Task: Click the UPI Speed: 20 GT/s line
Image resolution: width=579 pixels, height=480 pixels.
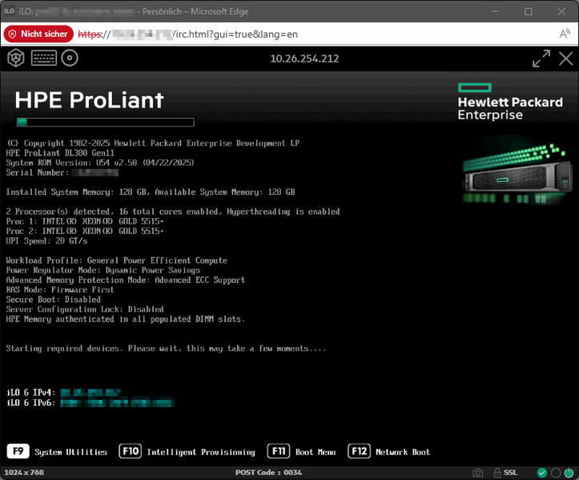Action: [x=47, y=241]
